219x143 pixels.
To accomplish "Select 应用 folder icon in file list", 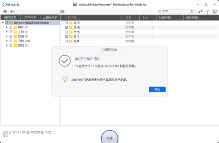I will 71,27.
